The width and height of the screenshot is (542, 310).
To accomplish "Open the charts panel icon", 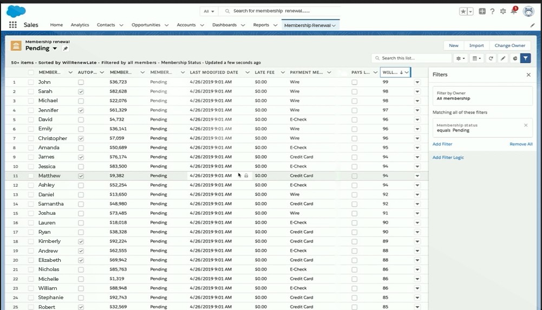I will click(515, 58).
